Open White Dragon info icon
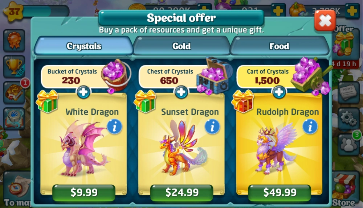 pyautogui.click(x=114, y=127)
